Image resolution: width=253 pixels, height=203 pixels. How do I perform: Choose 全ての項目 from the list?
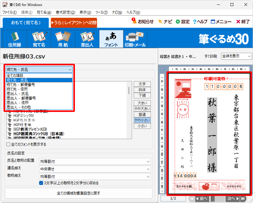[x=39, y=75]
